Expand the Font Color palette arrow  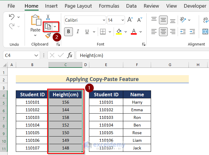click(141, 32)
